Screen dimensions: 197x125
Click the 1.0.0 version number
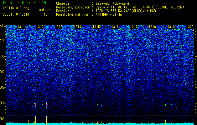pos(42,3)
